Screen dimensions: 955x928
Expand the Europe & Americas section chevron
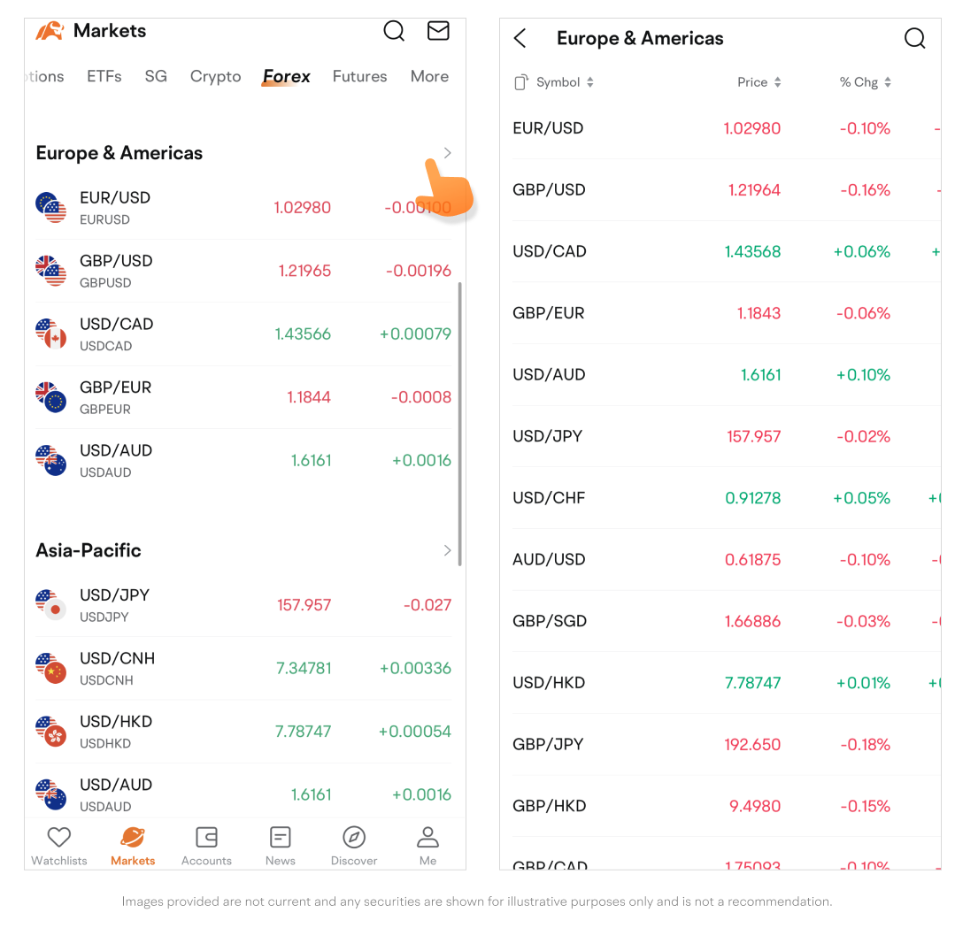tap(447, 153)
